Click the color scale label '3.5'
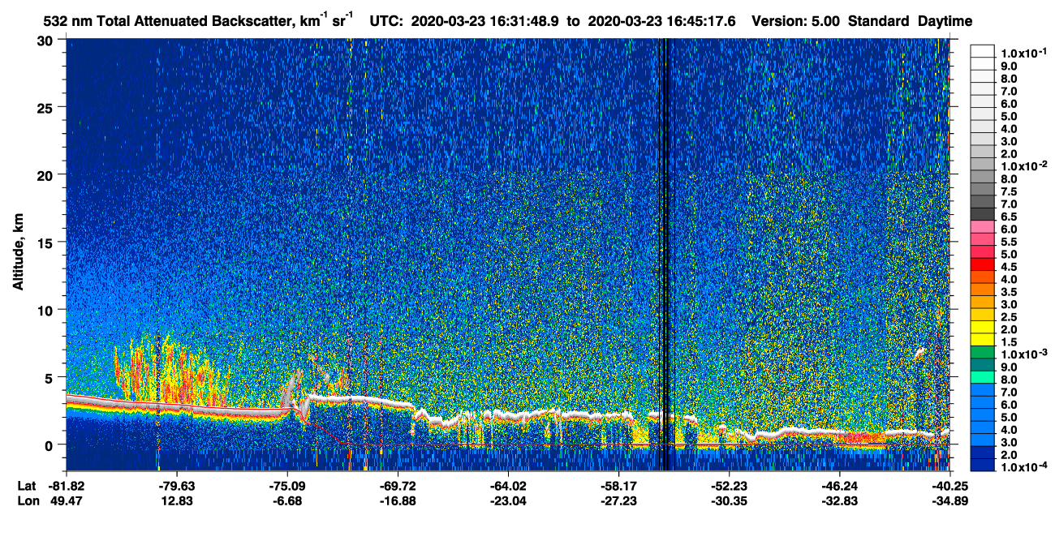Screen dimensions: 1055x541 tap(1010, 292)
